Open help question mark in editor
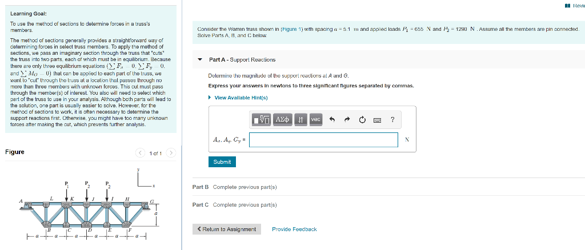The width and height of the screenshot is (585, 250). (392, 120)
